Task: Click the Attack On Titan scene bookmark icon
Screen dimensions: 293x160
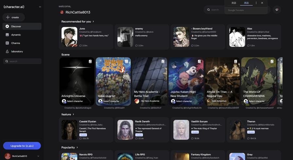Action: point(236,61)
